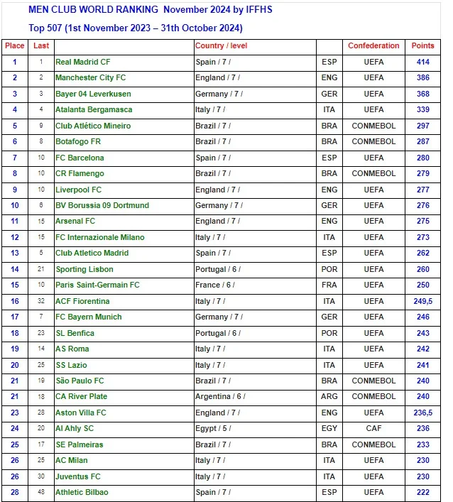Click the Sporting Lisbon club name
Screen dimensions: 453x502
(x=84, y=269)
